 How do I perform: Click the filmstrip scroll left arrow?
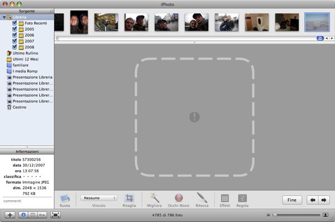tap(327, 38)
